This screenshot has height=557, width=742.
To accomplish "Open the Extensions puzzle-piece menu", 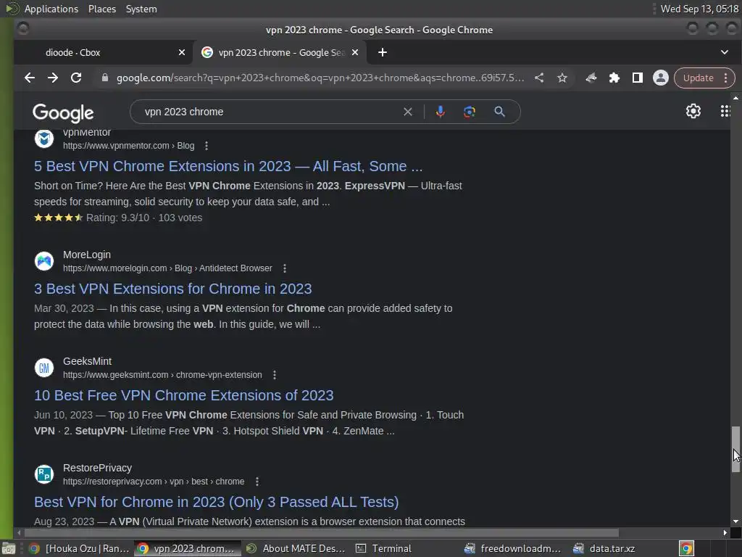I will coord(614,78).
